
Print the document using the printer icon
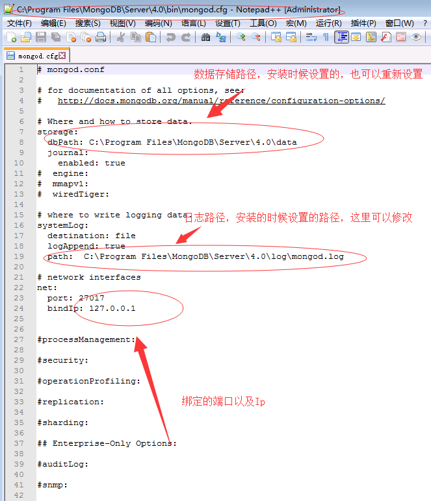pyautogui.click(x=101, y=38)
